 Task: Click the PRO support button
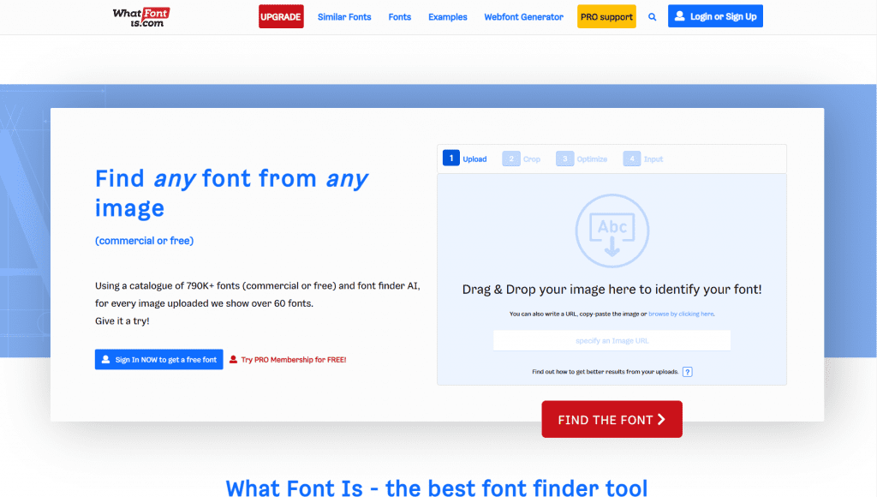point(606,17)
